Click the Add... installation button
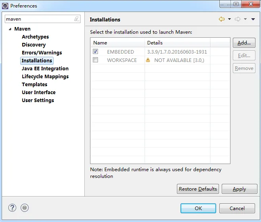The image size is (261, 222). click(244, 43)
